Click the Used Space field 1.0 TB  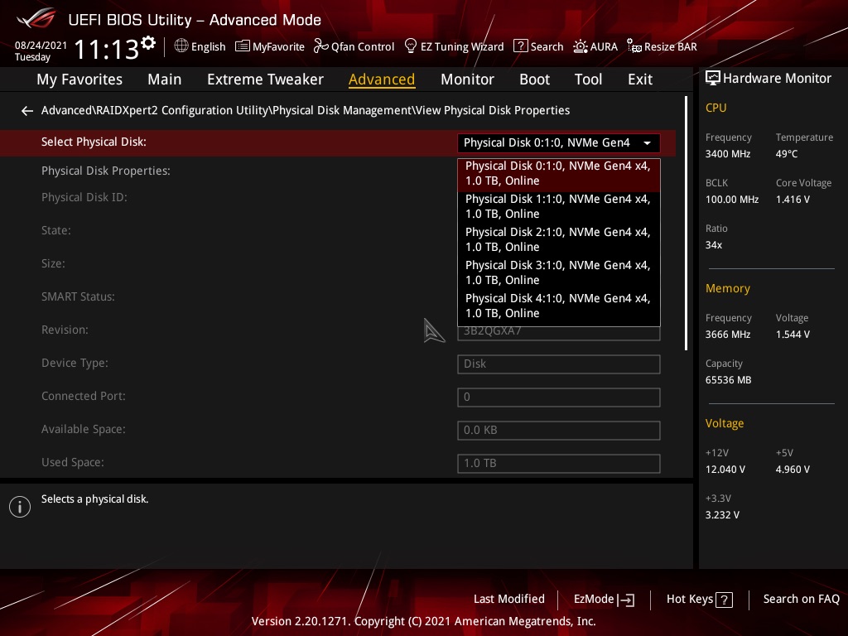(559, 464)
